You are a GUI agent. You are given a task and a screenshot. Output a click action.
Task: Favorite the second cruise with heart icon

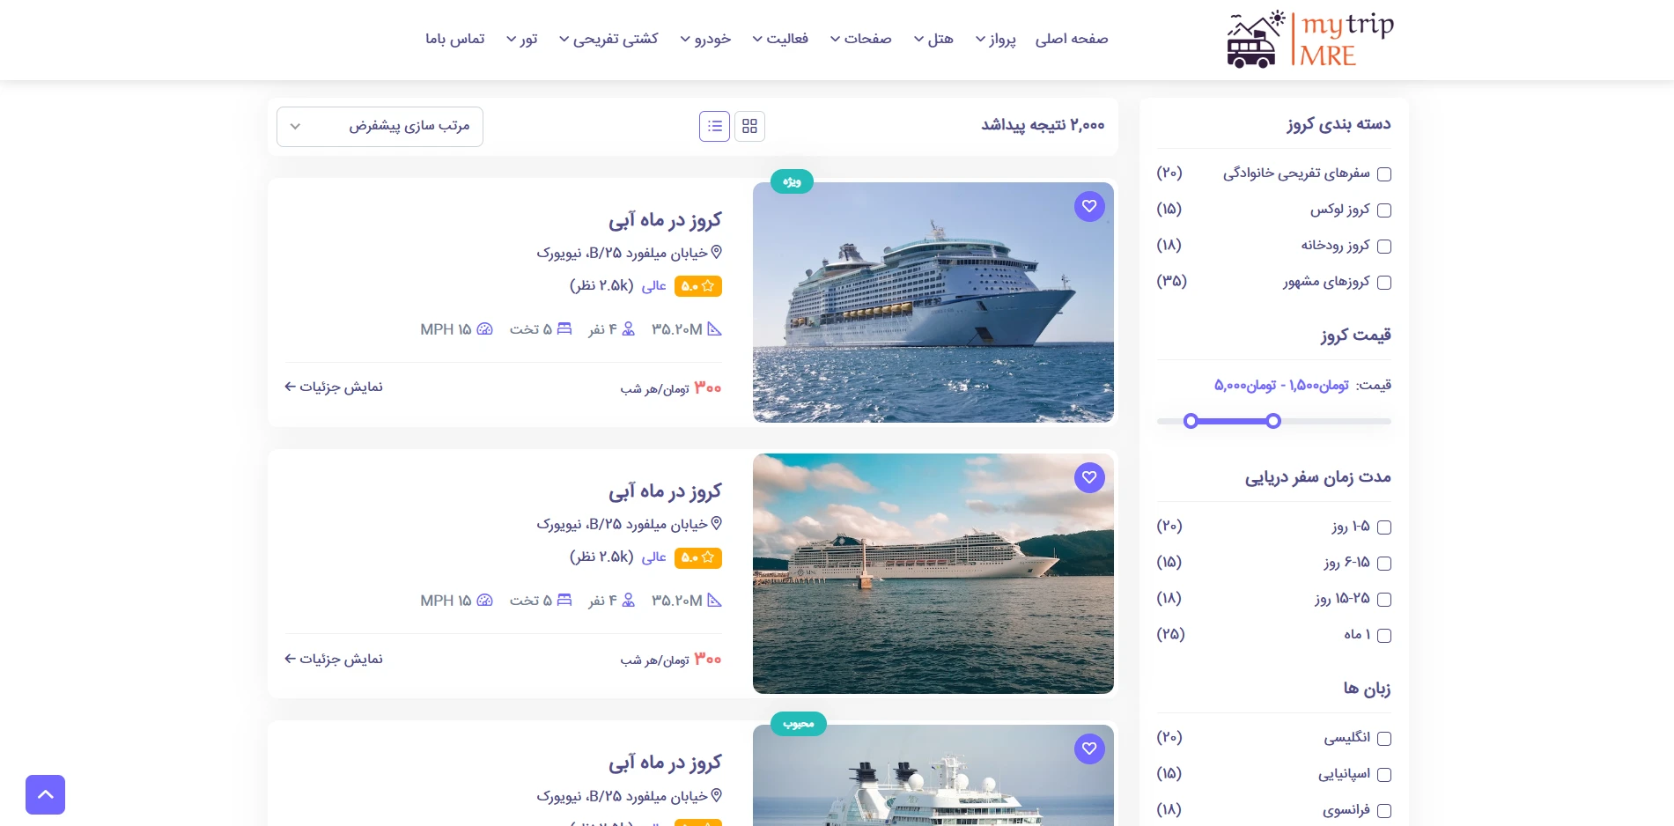pos(1089,477)
